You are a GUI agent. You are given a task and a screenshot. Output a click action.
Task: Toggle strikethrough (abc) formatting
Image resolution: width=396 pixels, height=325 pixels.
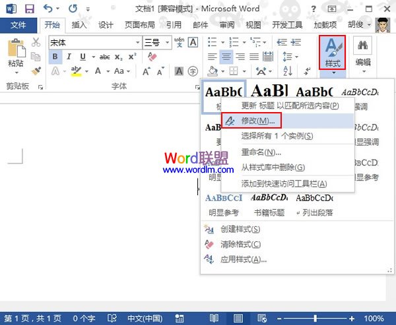click(104, 57)
